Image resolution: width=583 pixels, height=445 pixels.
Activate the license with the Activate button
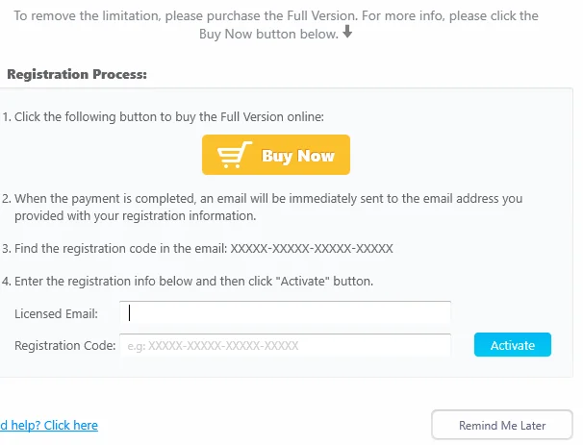point(513,345)
